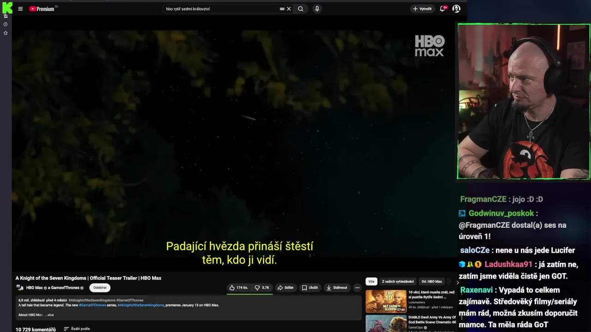This screenshot has width=591, height=332.
Task: Click the FragmanCZE chat username
Action: [x=483, y=199]
